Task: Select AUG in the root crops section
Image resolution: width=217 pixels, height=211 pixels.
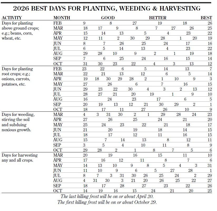Action: coord(58,99)
